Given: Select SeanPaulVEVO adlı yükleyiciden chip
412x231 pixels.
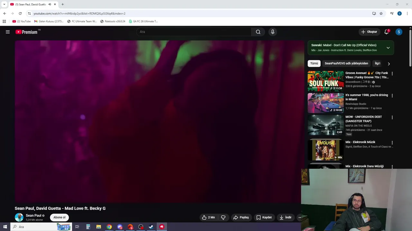Looking at the screenshot, I should pyautogui.click(x=346, y=64).
